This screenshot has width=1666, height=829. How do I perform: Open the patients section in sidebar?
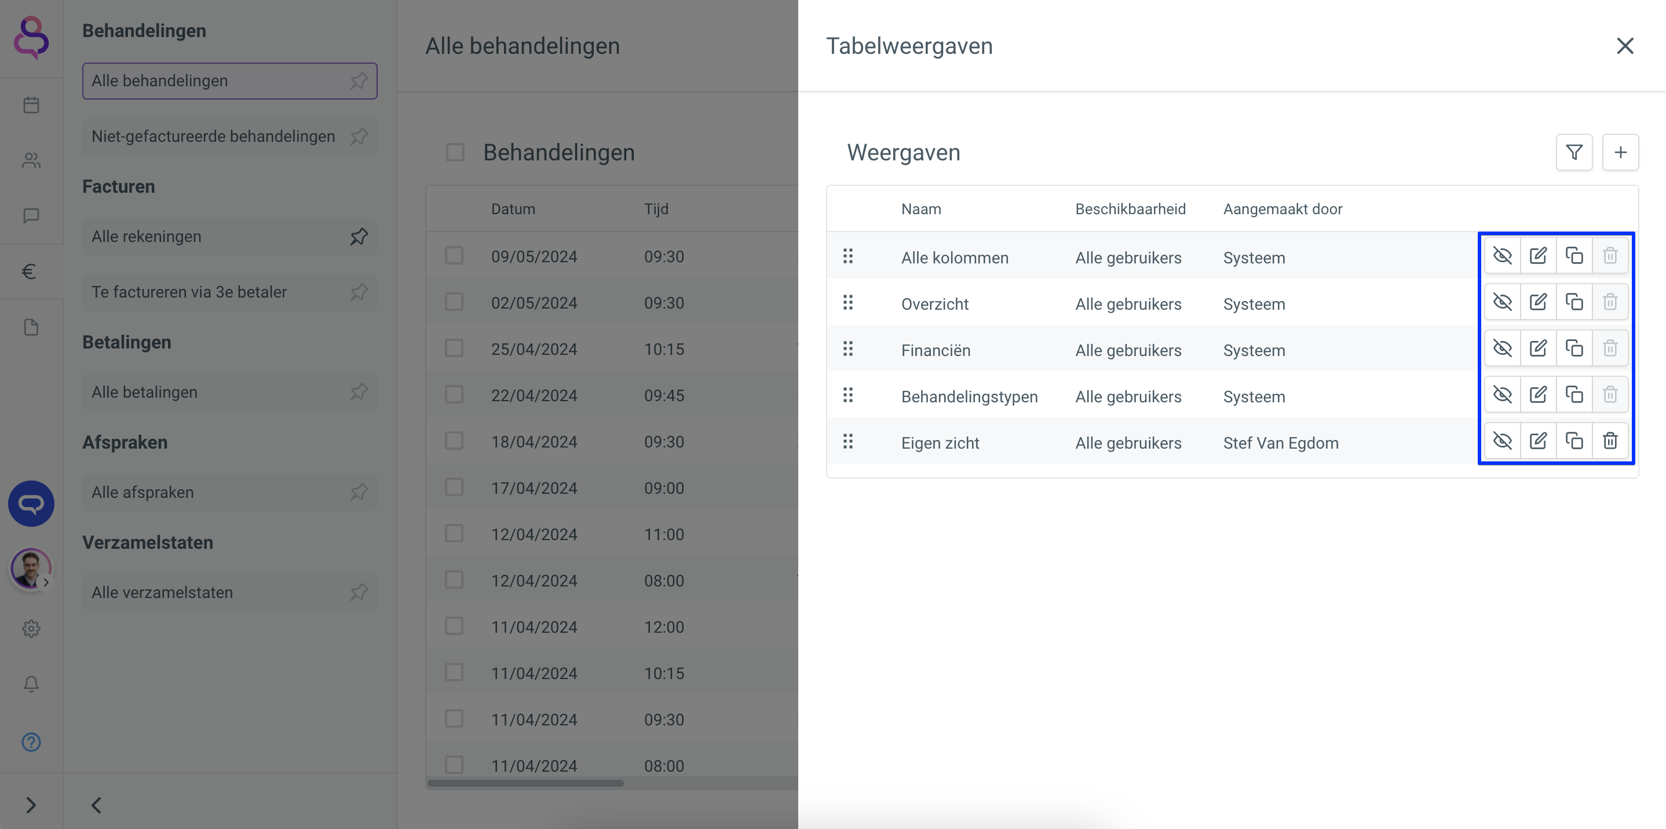(x=31, y=160)
